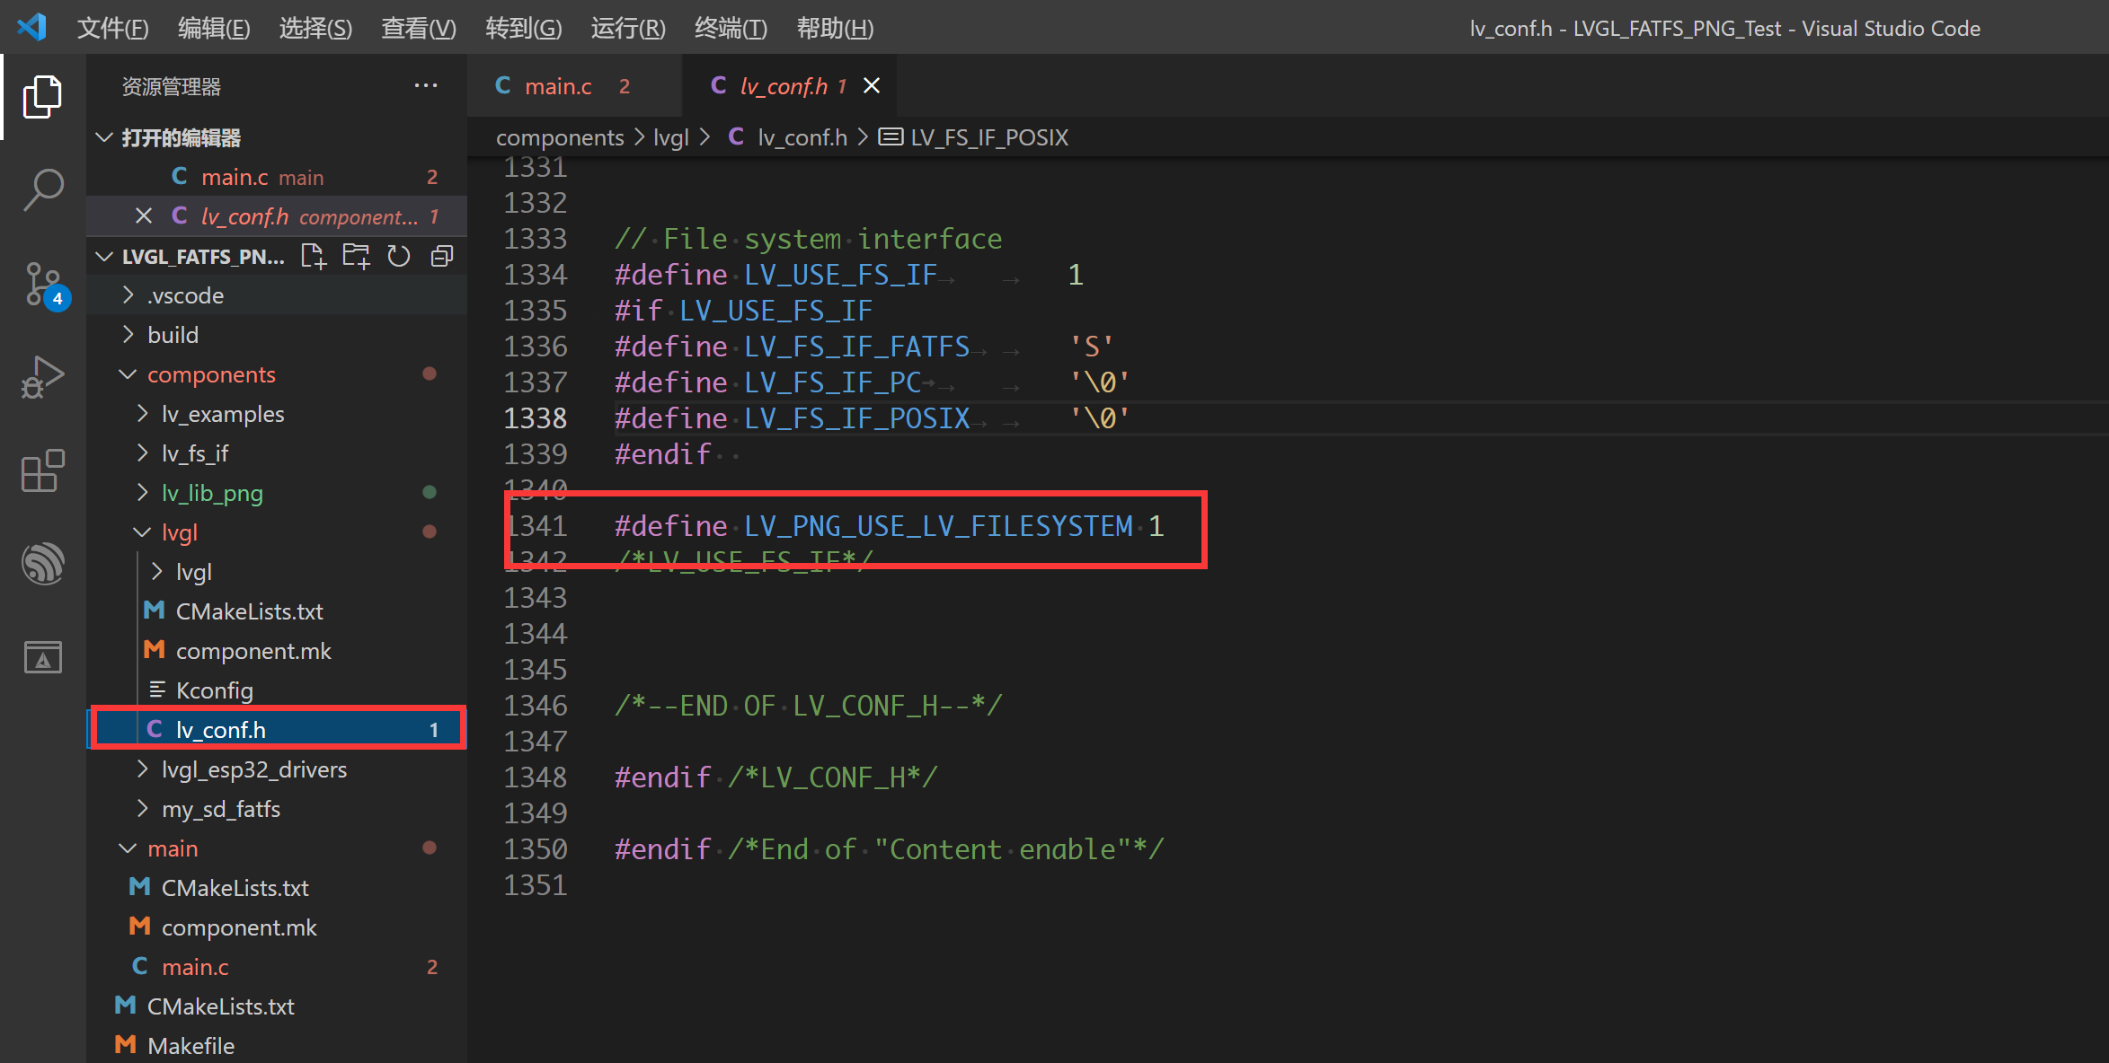This screenshot has height=1063, width=2109.
Task: Close the lv_conf.h editor tab
Action: click(870, 85)
